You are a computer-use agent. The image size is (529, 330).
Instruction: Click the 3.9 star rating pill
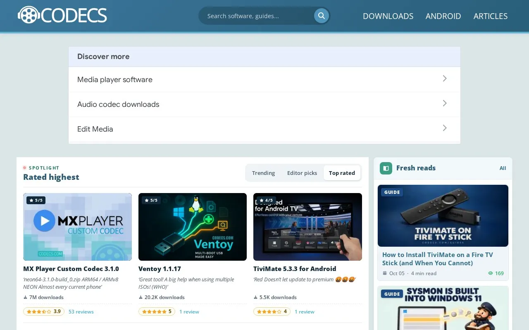coord(44,311)
